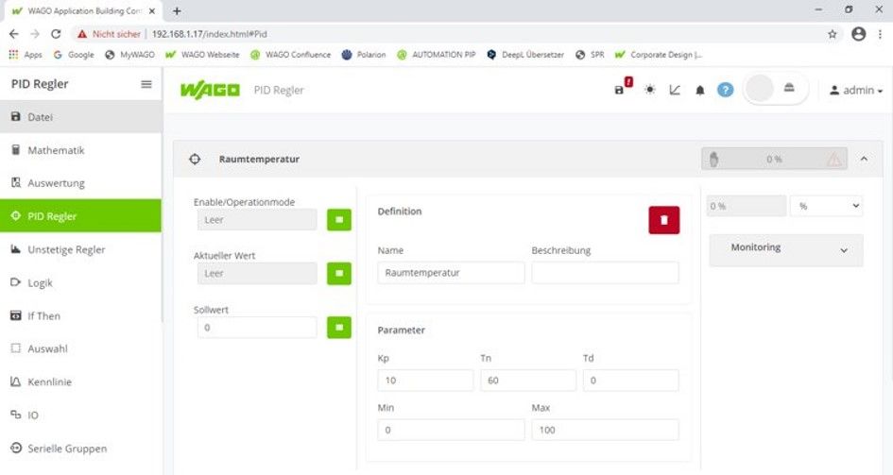Image resolution: width=893 pixels, height=475 pixels.
Task: Click green button next to Aktueller Wert field
Action: pyautogui.click(x=338, y=274)
